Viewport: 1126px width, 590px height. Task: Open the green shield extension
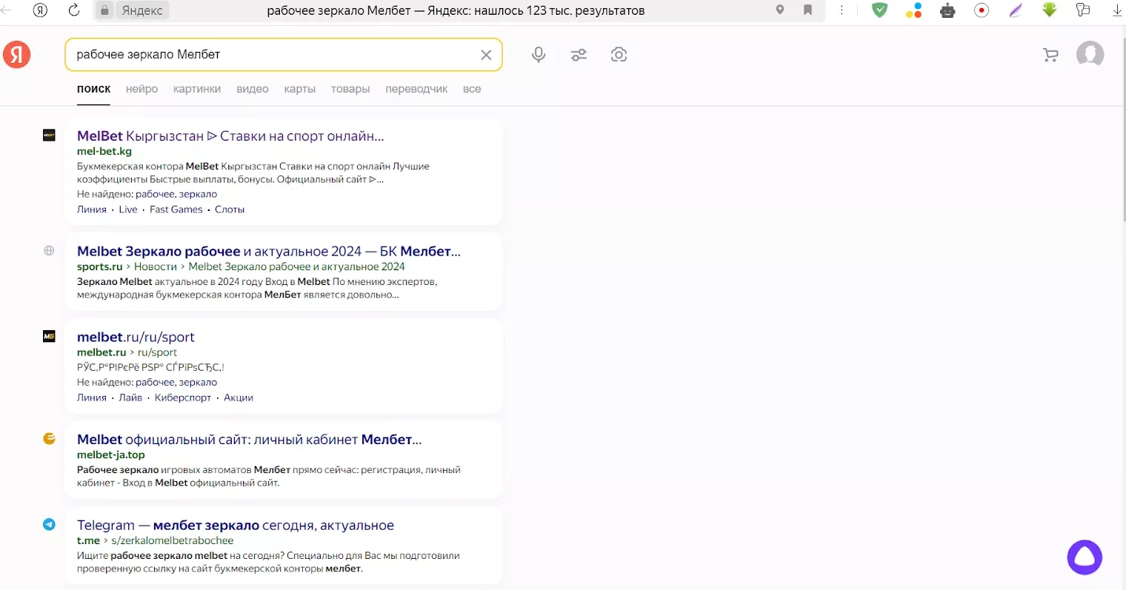(x=879, y=10)
